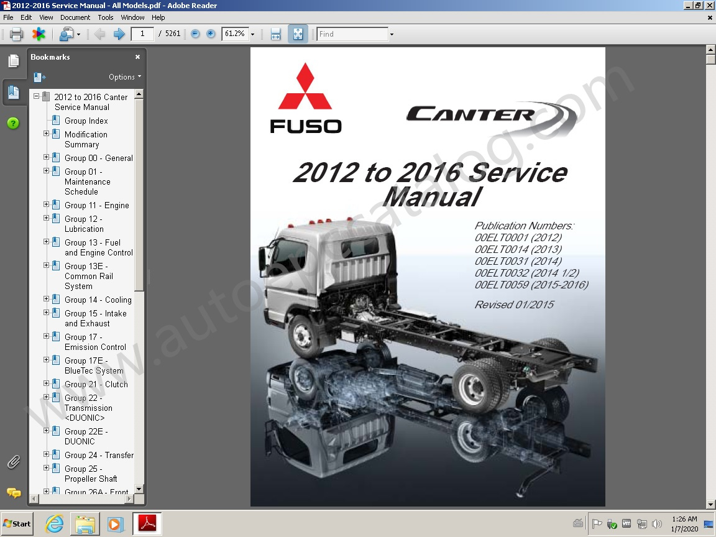The width and height of the screenshot is (716, 537).
Task: Open the colorful collaborate star icon
Action: [x=39, y=34]
